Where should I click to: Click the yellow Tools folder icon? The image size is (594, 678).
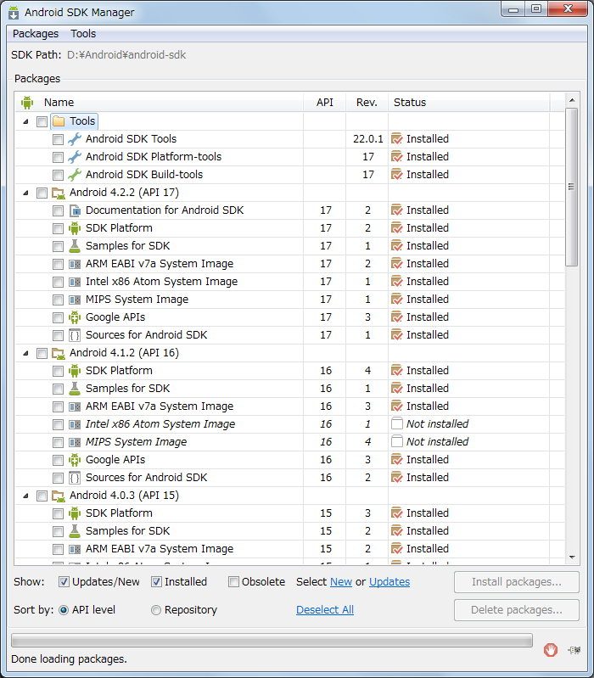coord(59,121)
